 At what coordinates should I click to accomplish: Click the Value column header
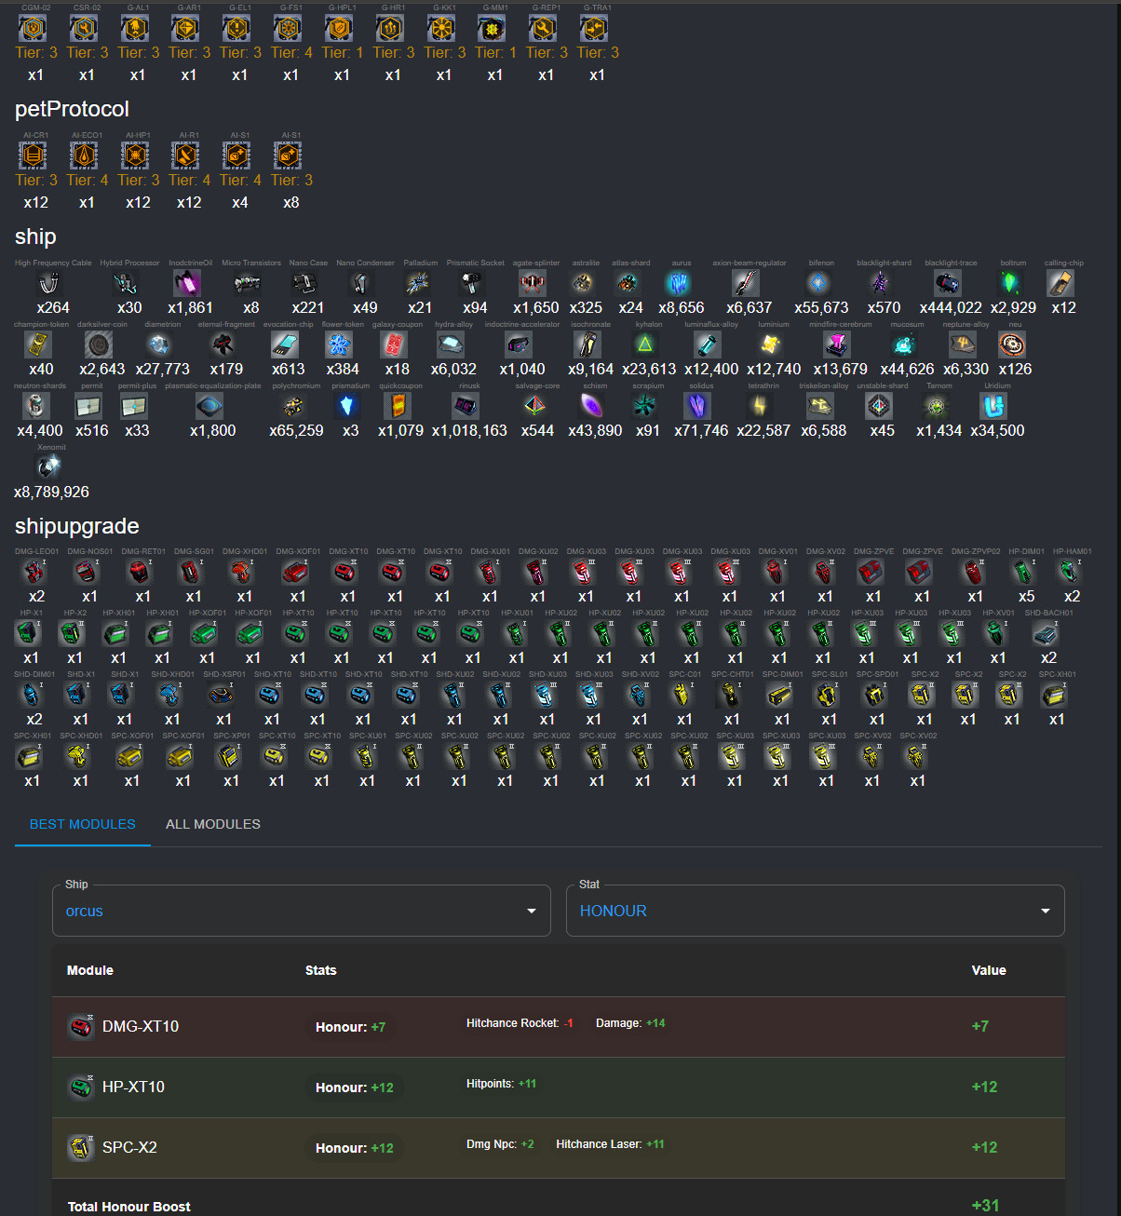989,970
